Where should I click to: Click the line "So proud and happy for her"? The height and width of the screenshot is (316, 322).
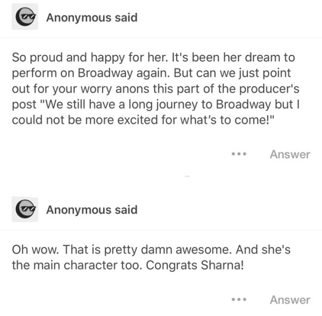tap(89, 57)
